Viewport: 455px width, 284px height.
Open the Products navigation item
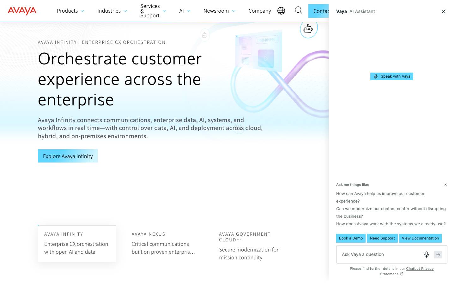[x=67, y=11]
